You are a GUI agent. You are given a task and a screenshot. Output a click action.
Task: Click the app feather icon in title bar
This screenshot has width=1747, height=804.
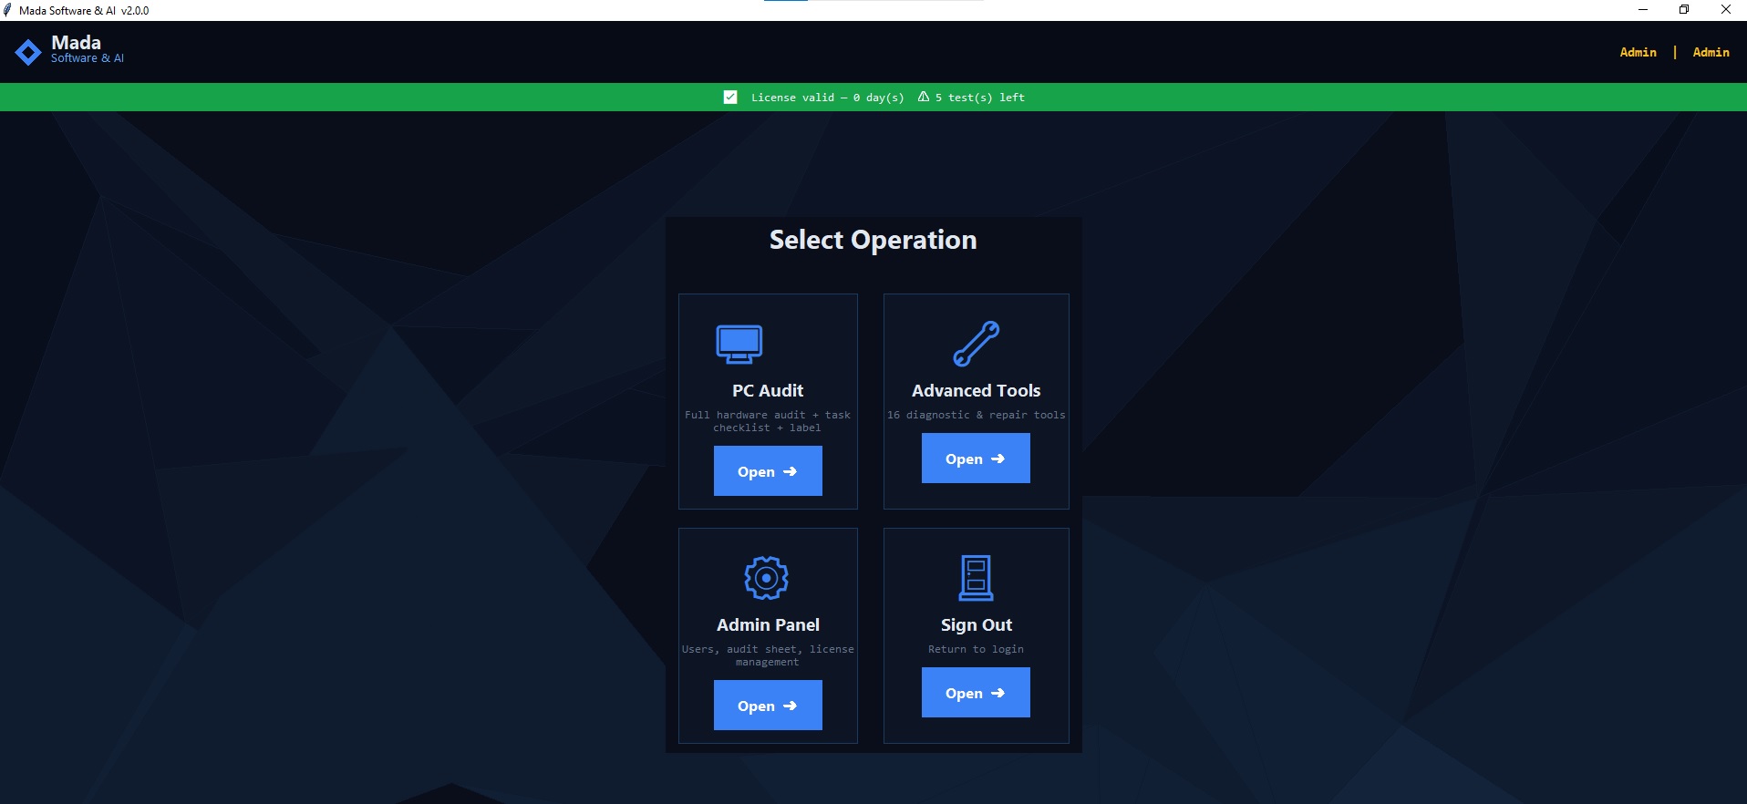8,10
